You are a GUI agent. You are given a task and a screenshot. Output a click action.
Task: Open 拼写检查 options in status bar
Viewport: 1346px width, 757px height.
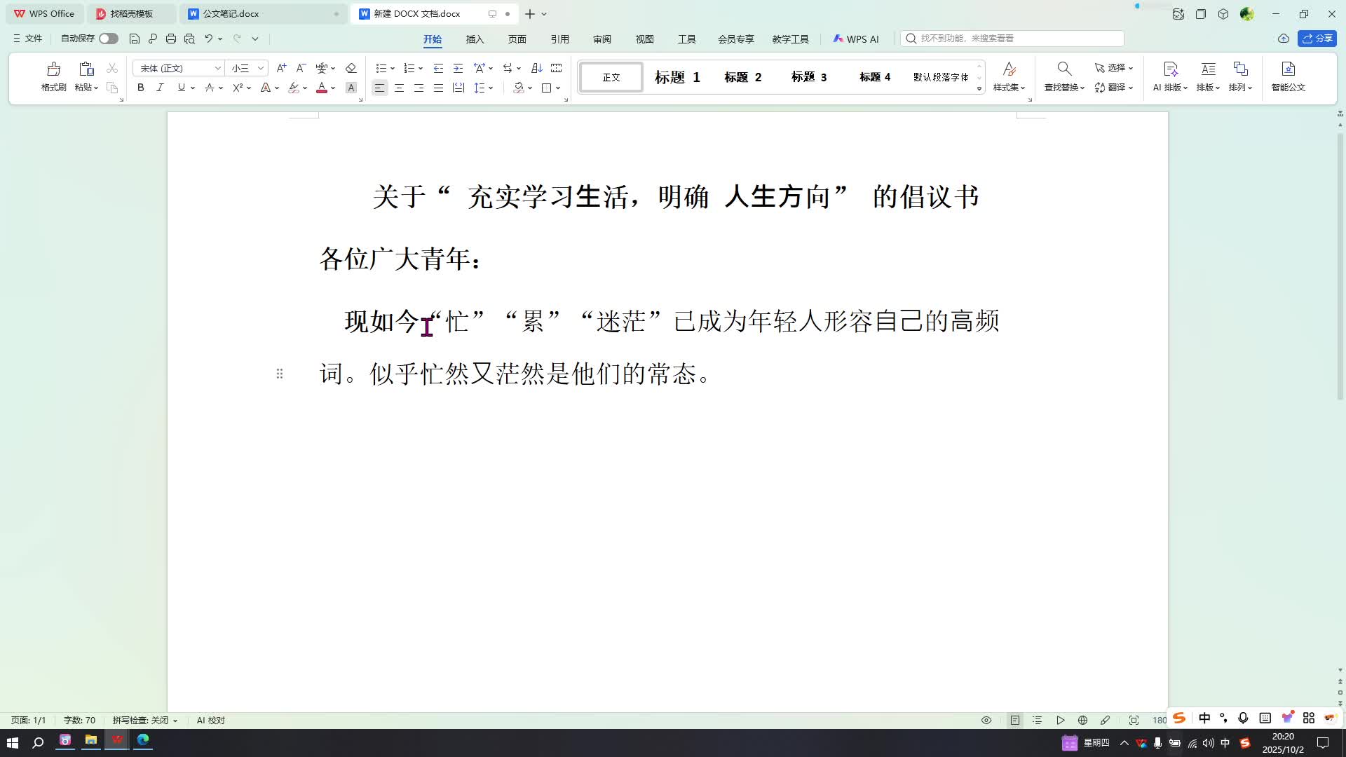tap(176, 720)
